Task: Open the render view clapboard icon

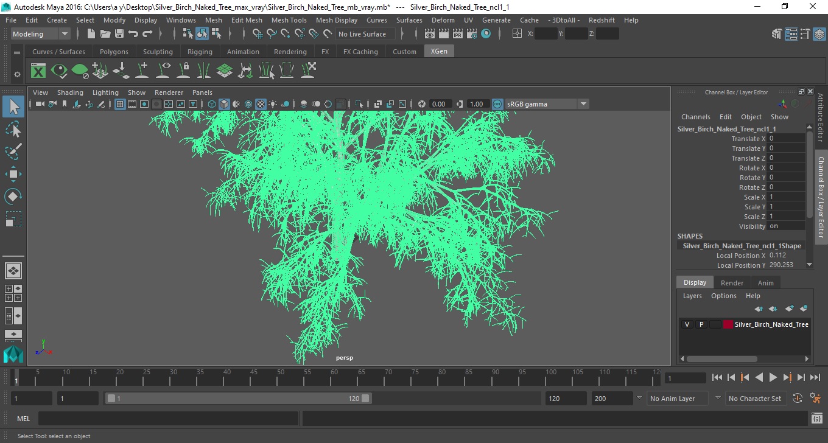Action: pos(429,34)
